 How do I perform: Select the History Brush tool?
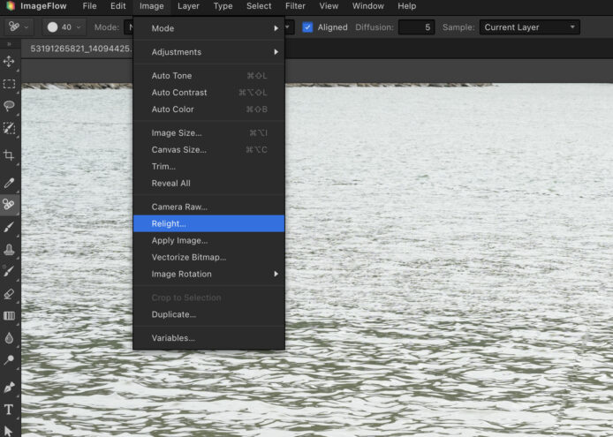tap(9, 270)
